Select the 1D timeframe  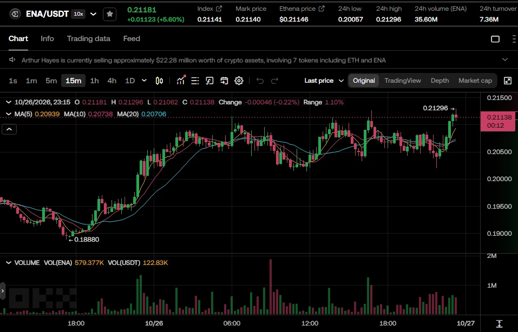(130, 81)
